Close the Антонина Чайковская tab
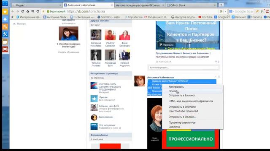Image resolution: width=270 pixels, height=151 pixels. click(111, 5)
